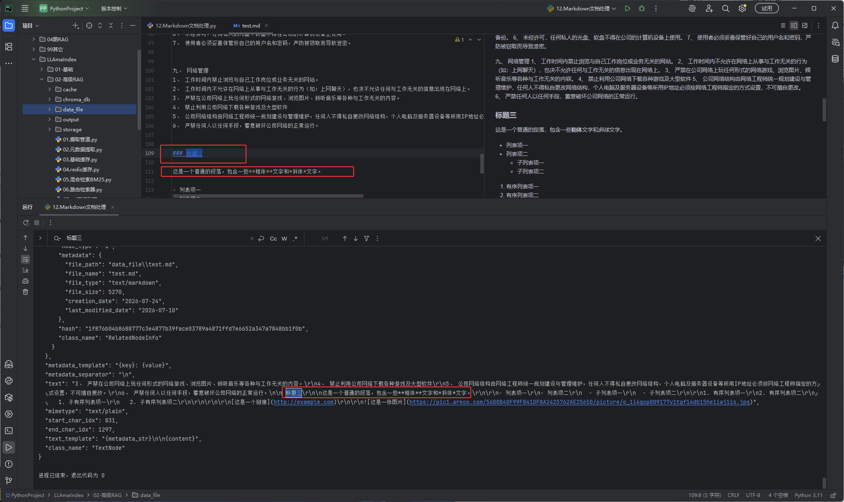The height and width of the screenshot is (502, 844).
Task: Toggle read-only lock in status bar
Action: [x=833, y=495]
